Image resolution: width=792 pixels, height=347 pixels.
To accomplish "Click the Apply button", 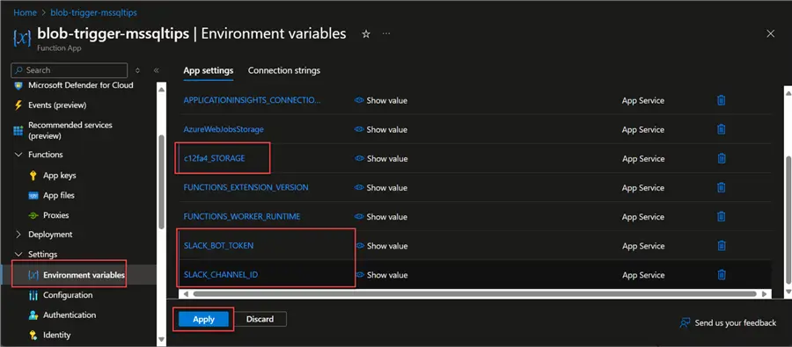I will point(203,319).
